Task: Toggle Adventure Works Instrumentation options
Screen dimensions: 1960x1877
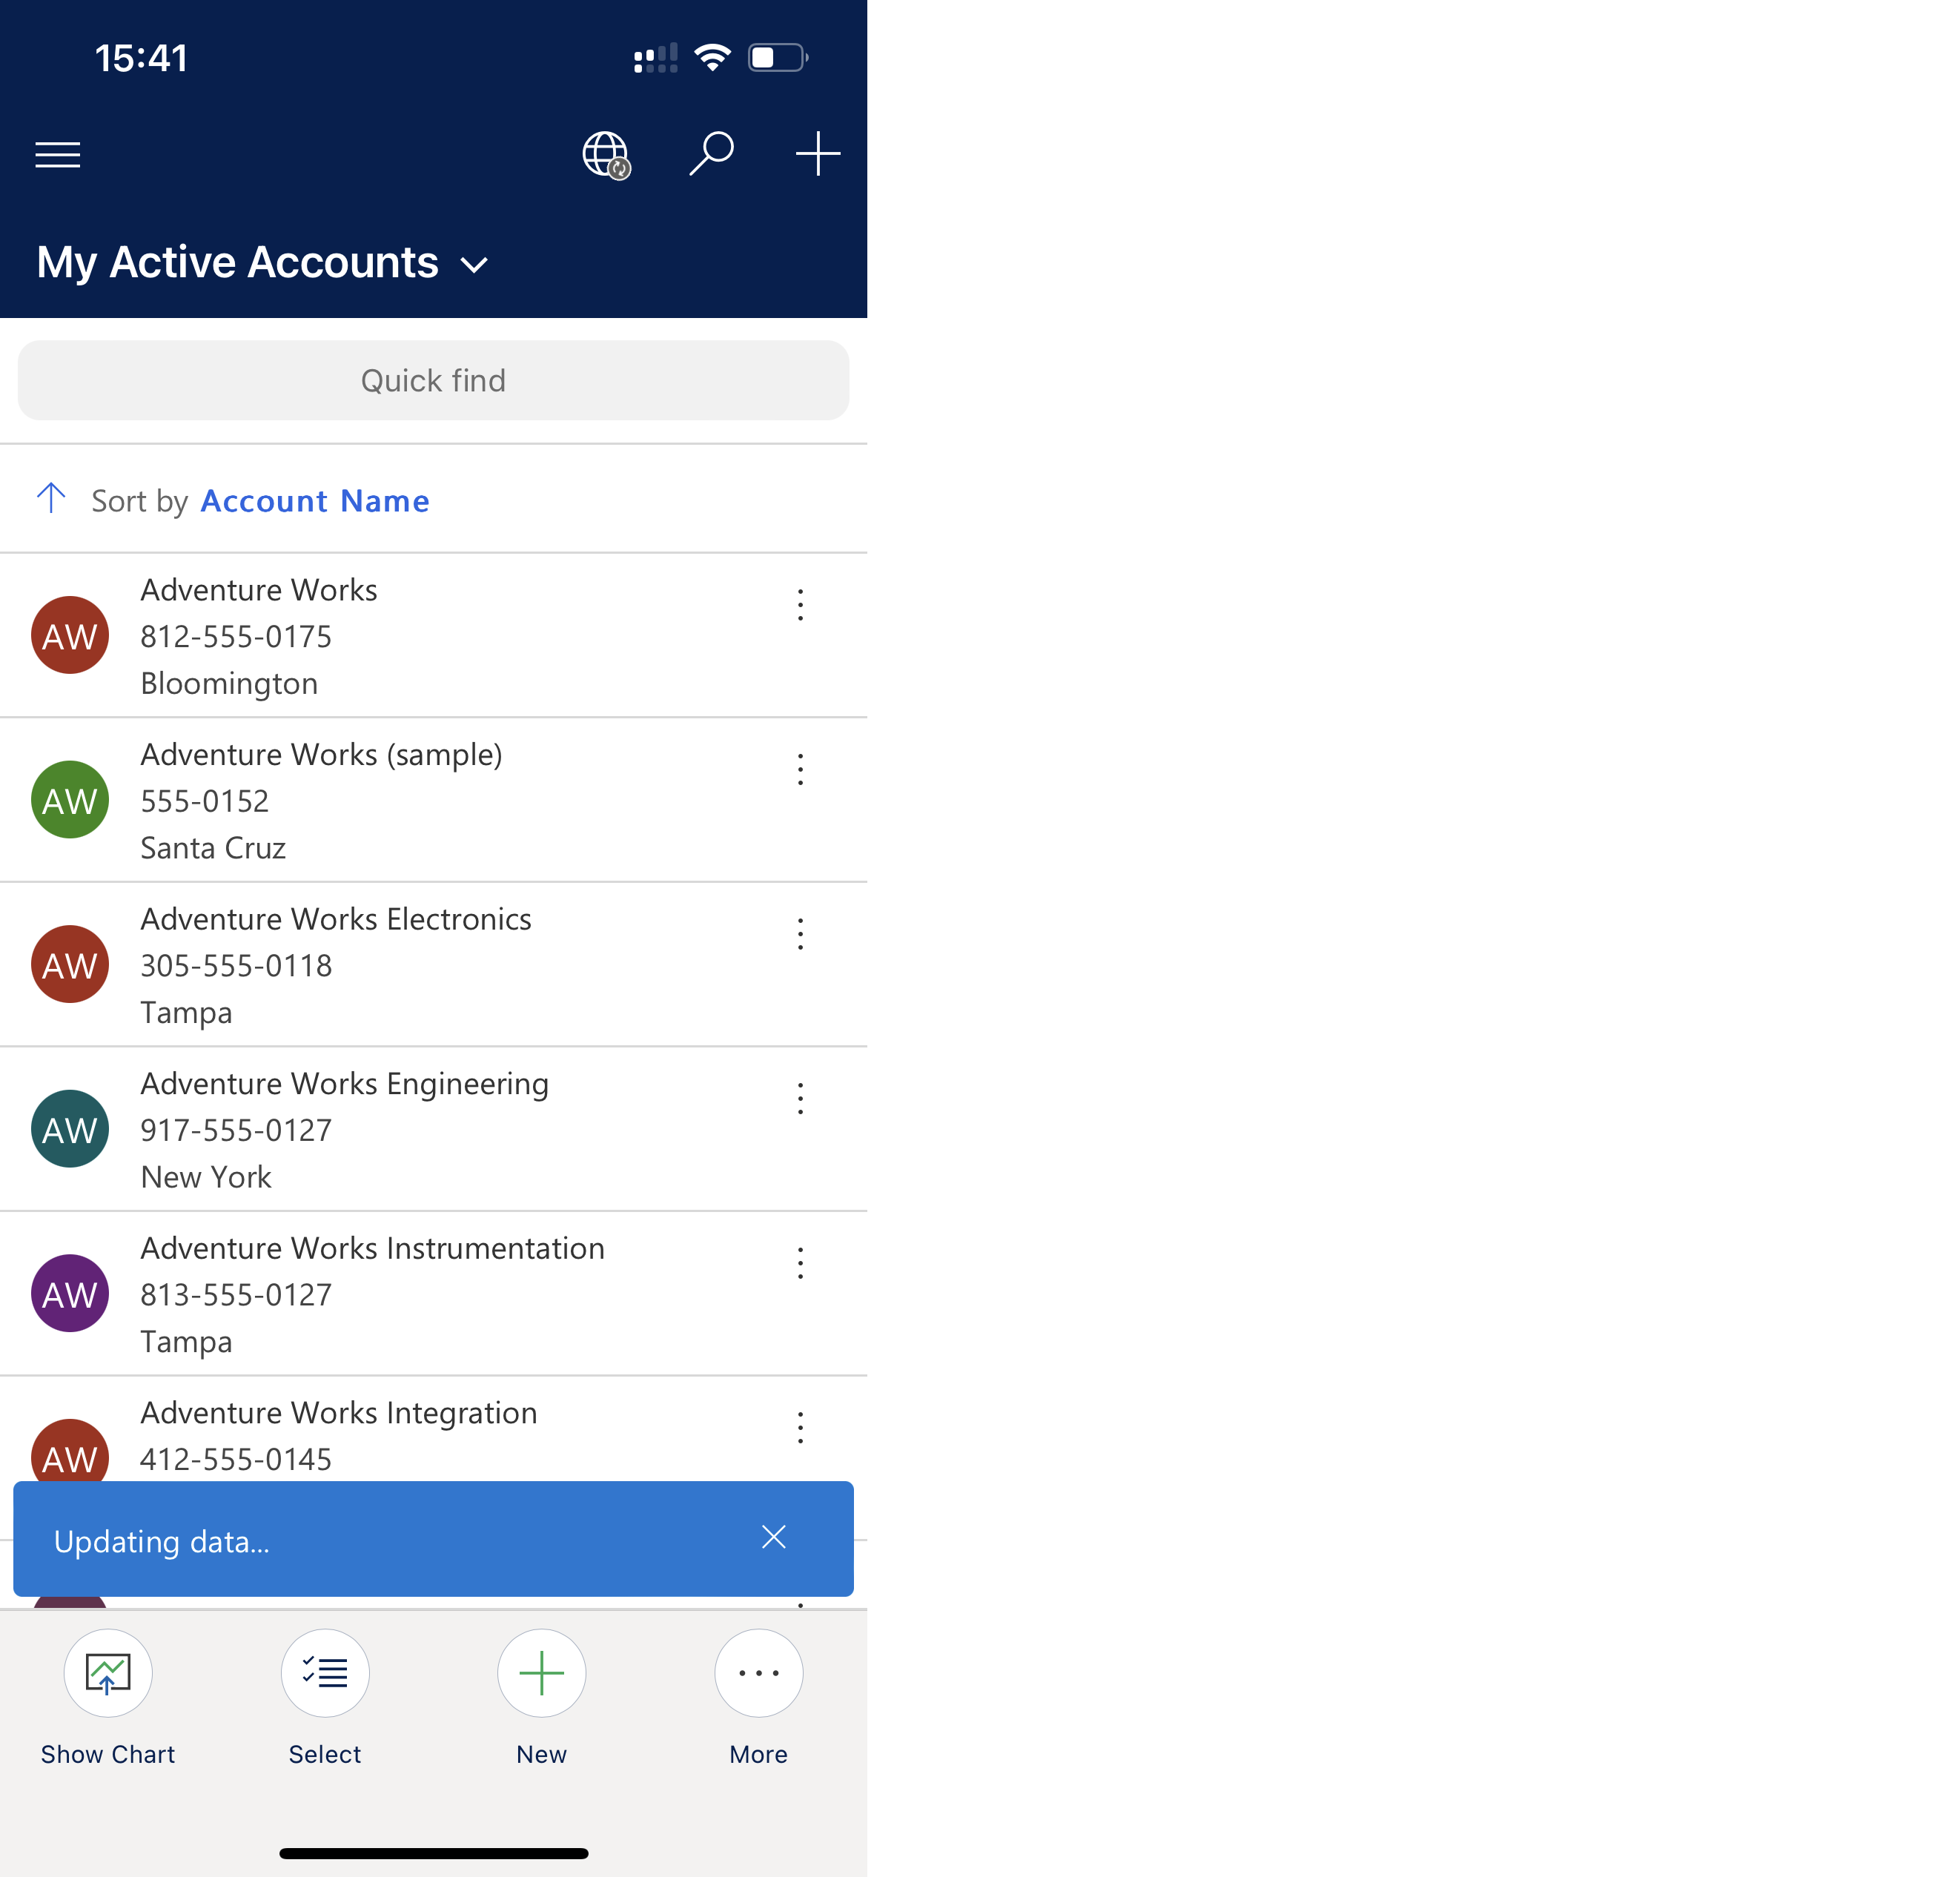Action: pos(800,1265)
